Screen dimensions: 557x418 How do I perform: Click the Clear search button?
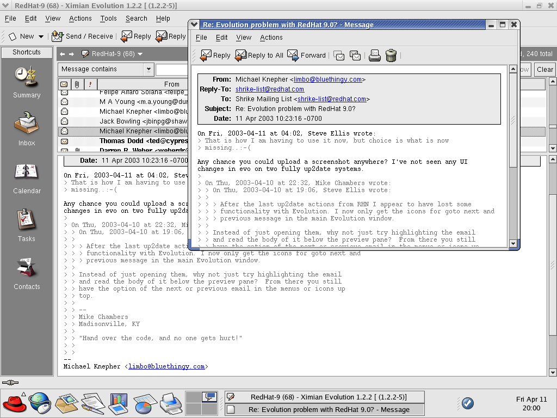(x=544, y=69)
